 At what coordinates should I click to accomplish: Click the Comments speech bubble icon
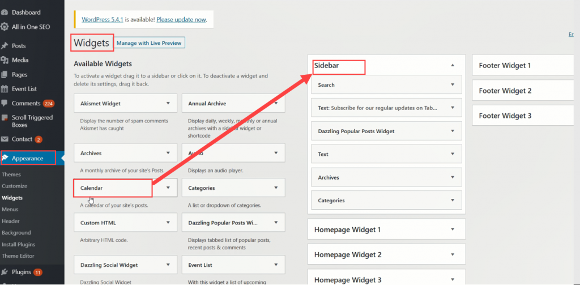click(x=5, y=103)
